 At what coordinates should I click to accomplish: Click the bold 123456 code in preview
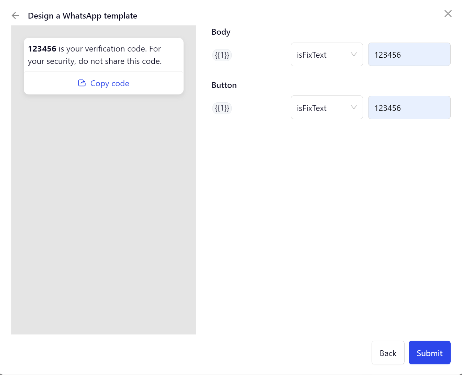[42, 49]
